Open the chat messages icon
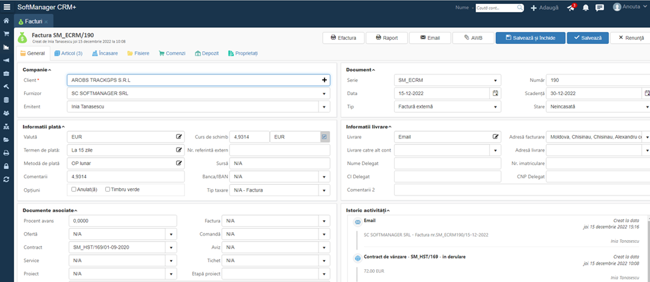Screen dimensions: 650x282 599,8
